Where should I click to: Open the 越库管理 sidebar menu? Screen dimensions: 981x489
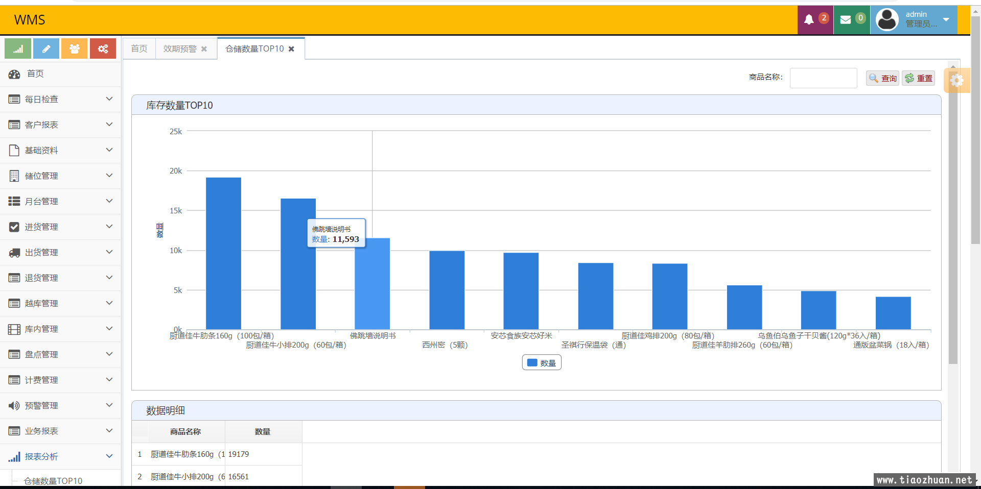[x=60, y=304]
